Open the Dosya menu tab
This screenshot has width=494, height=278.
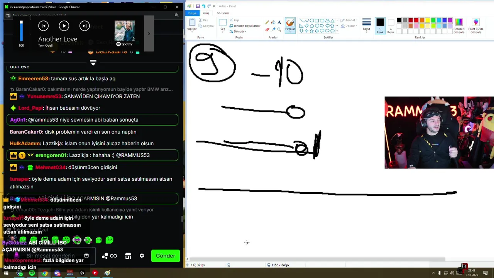click(192, 13)
